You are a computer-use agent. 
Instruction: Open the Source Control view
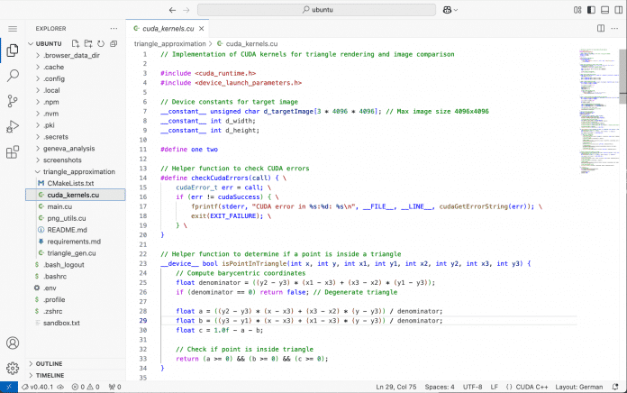13,101
